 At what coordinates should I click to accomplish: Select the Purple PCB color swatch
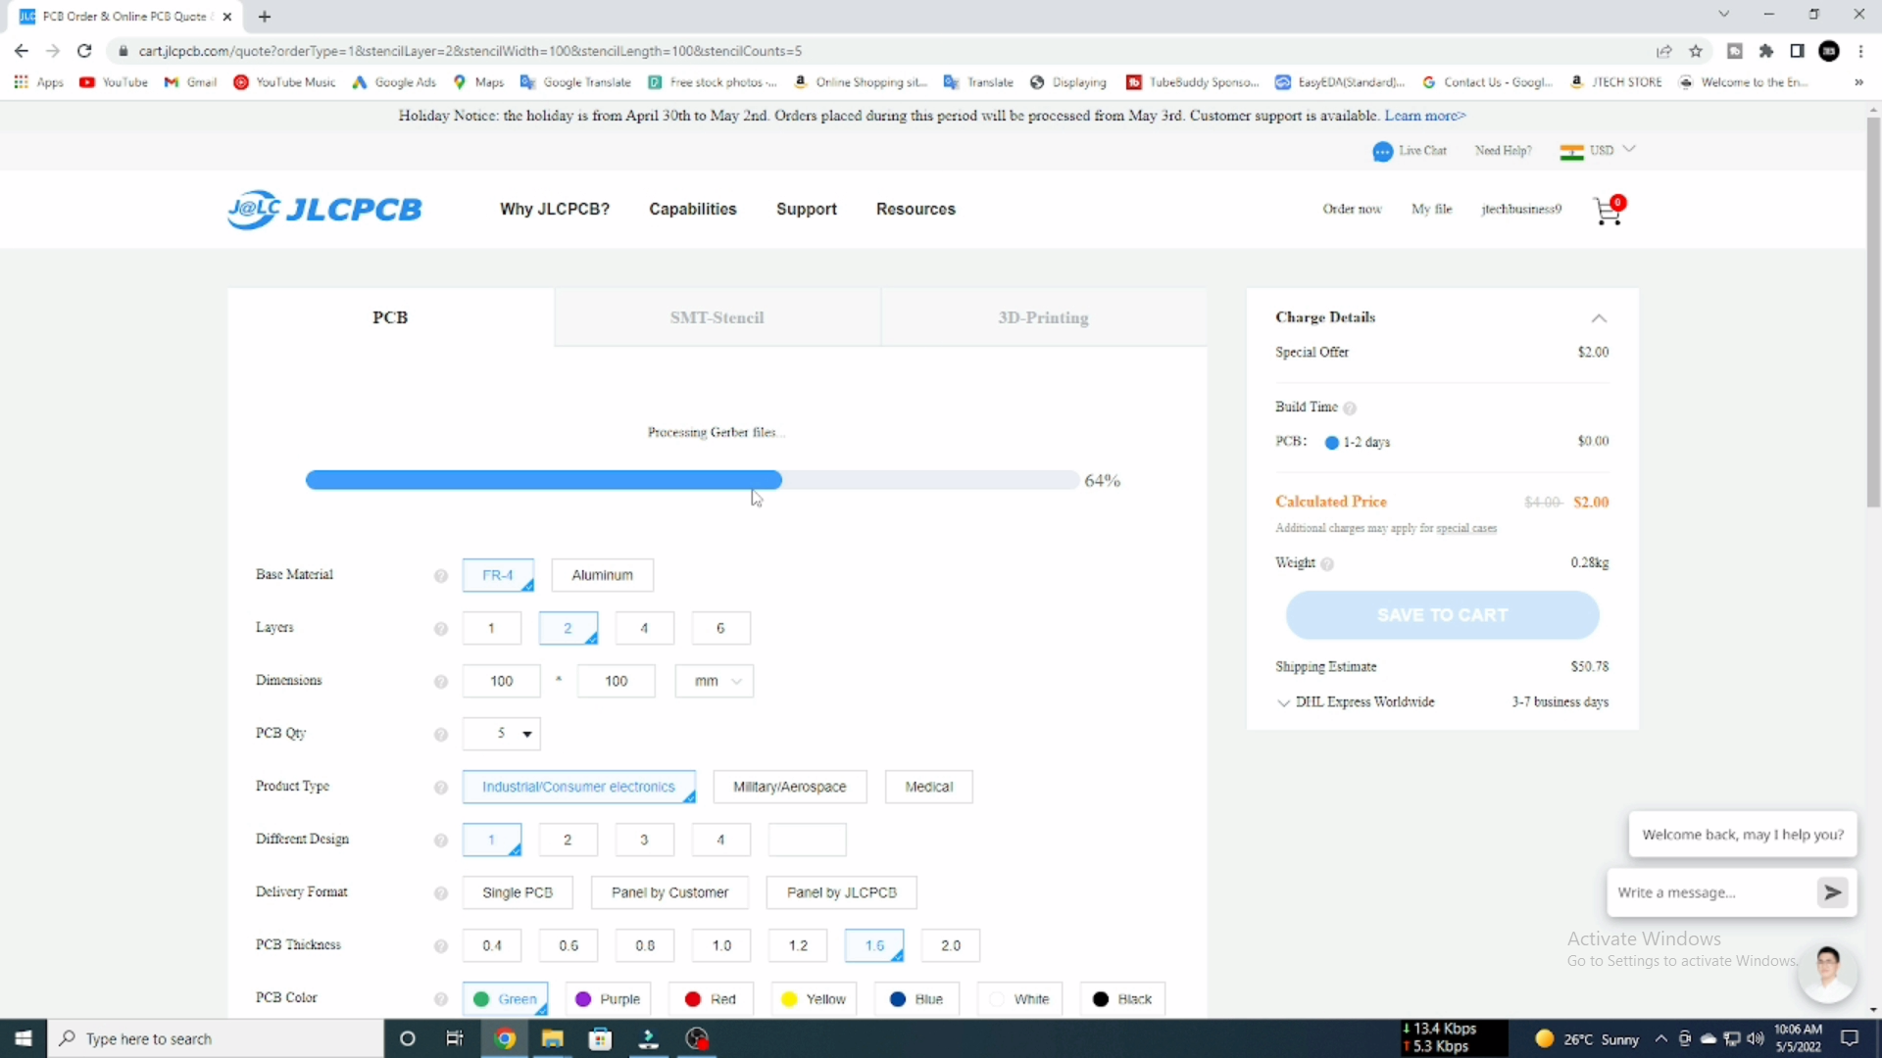coord(608,999)
